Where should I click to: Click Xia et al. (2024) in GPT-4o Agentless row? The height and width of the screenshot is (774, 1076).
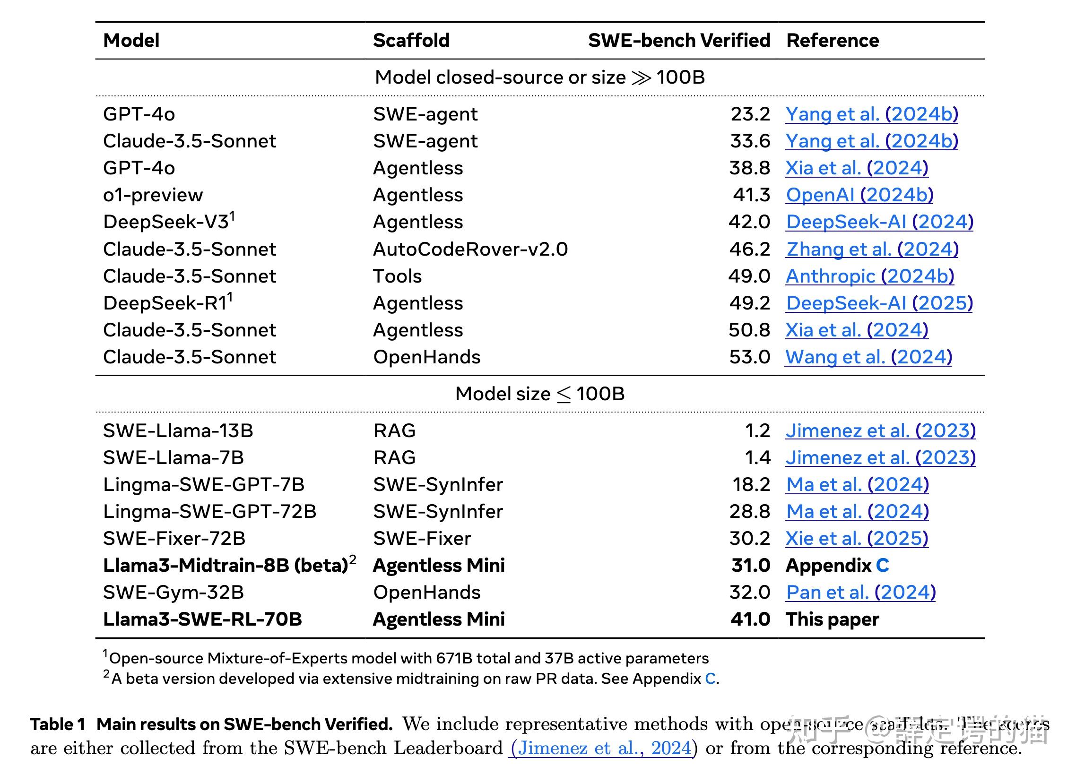coord(857,168)
